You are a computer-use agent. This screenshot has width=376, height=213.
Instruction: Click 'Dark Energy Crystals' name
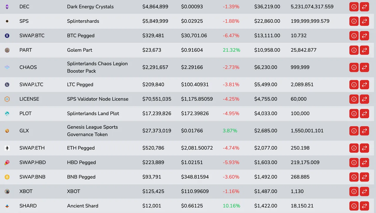pos(90,6)
